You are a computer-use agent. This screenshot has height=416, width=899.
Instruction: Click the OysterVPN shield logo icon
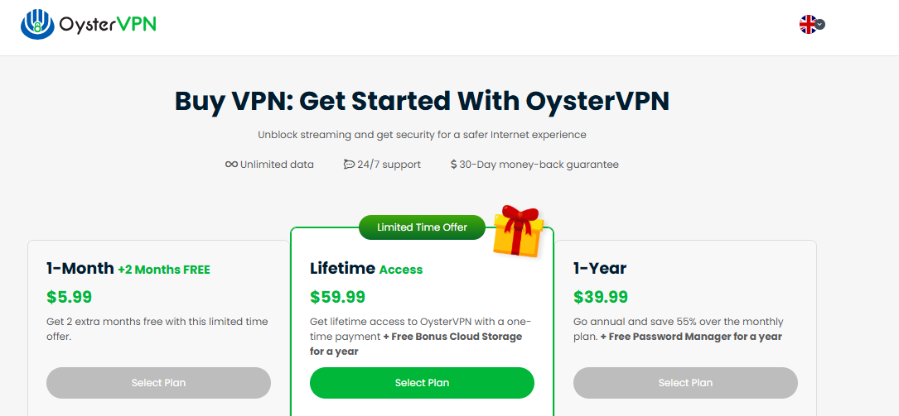(x=37, y=24)
